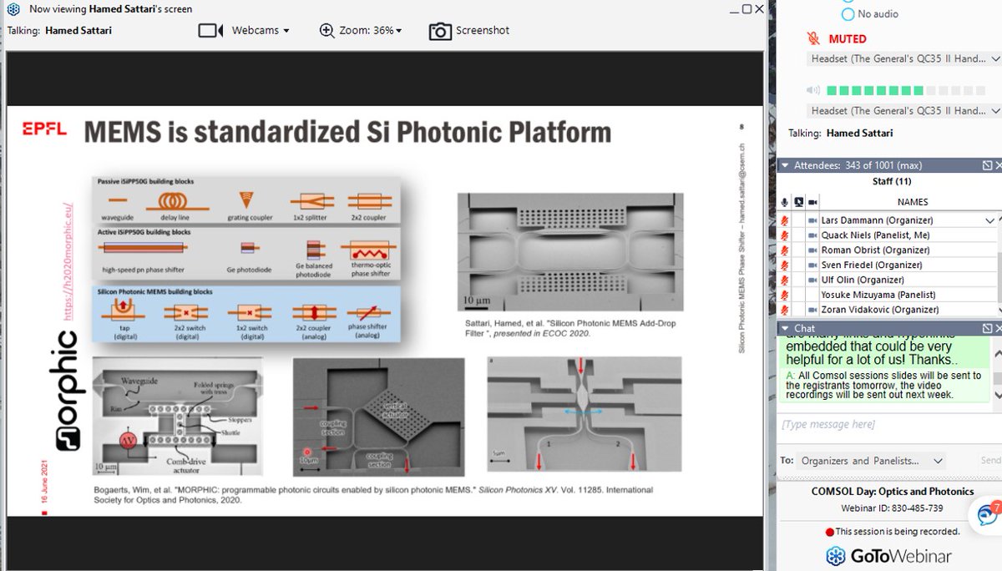Sort by the microphone column header icon
Screen dimensions: 1002x571
pos(784,202)
